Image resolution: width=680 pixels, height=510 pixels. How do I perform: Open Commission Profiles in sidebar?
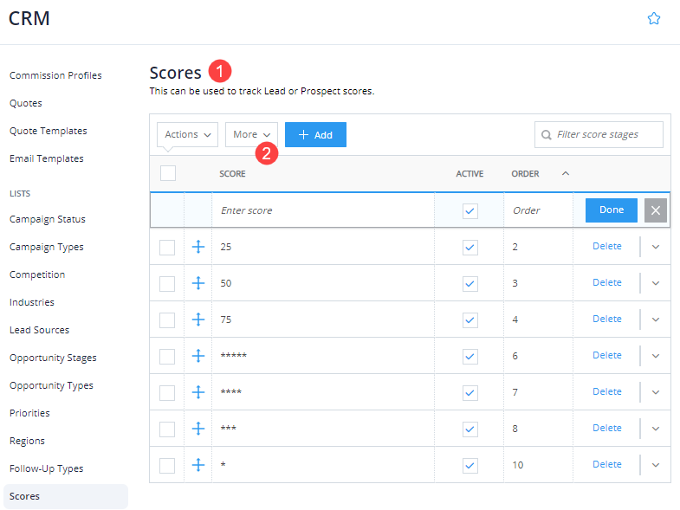coord(55,75)
